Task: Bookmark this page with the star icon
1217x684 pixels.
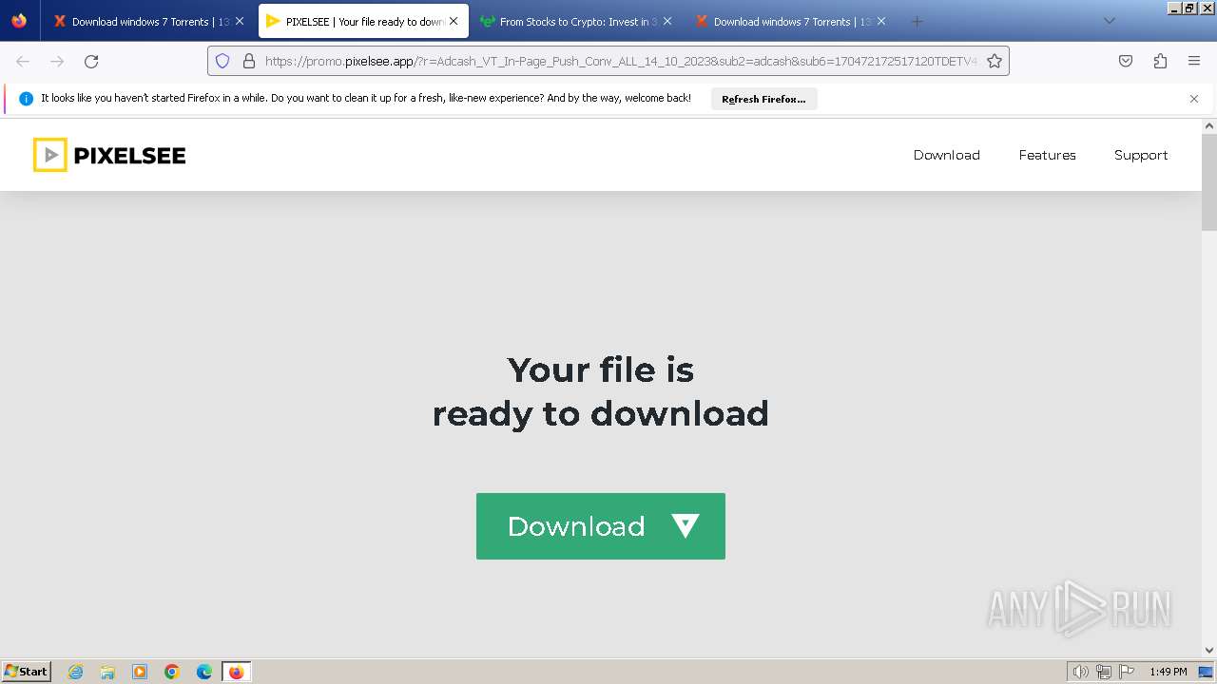Action: pyautogui.click(x=995, y=61)
